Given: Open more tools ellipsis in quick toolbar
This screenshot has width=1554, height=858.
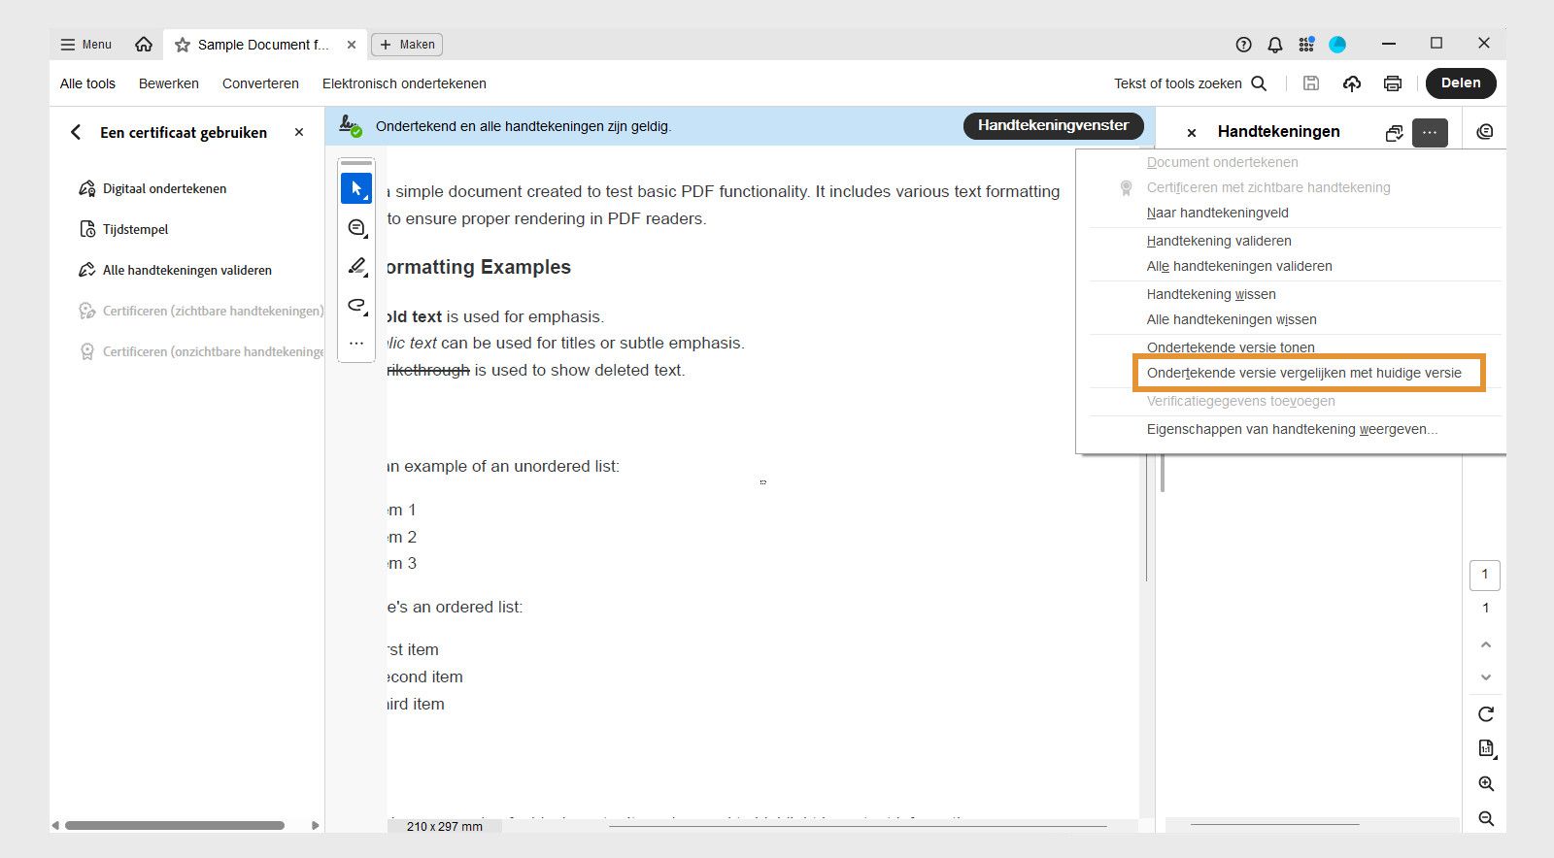Looking at the screenshot, I should pyautogui.click(x=356, y=343).
